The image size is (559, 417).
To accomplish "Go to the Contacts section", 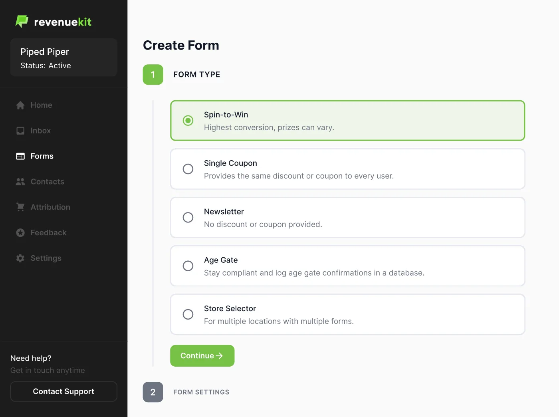I will [47, 182].
